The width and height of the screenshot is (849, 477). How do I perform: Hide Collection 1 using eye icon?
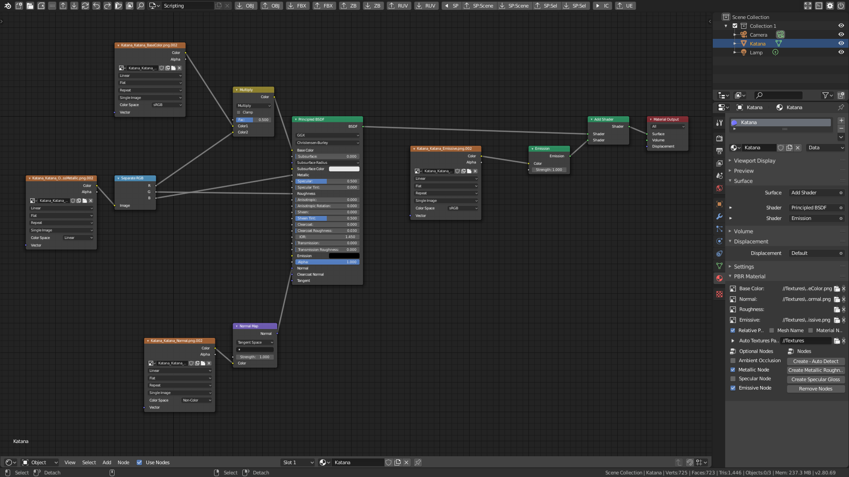[x=841, y=26]
